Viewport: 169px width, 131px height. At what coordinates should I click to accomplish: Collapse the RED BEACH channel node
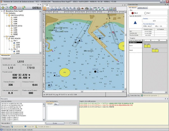point(7,39)
